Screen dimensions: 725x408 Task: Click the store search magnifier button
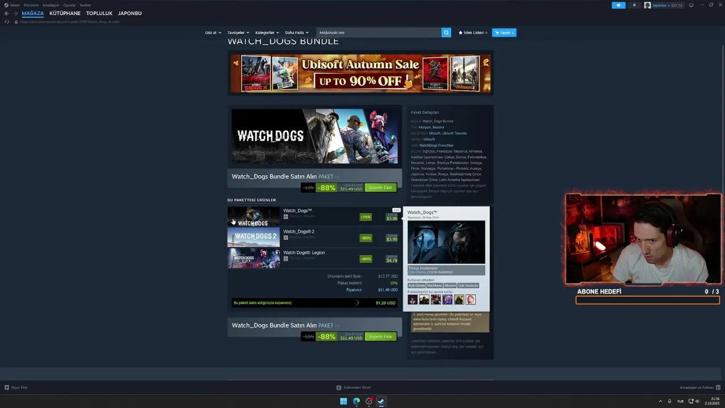point(446,32)
